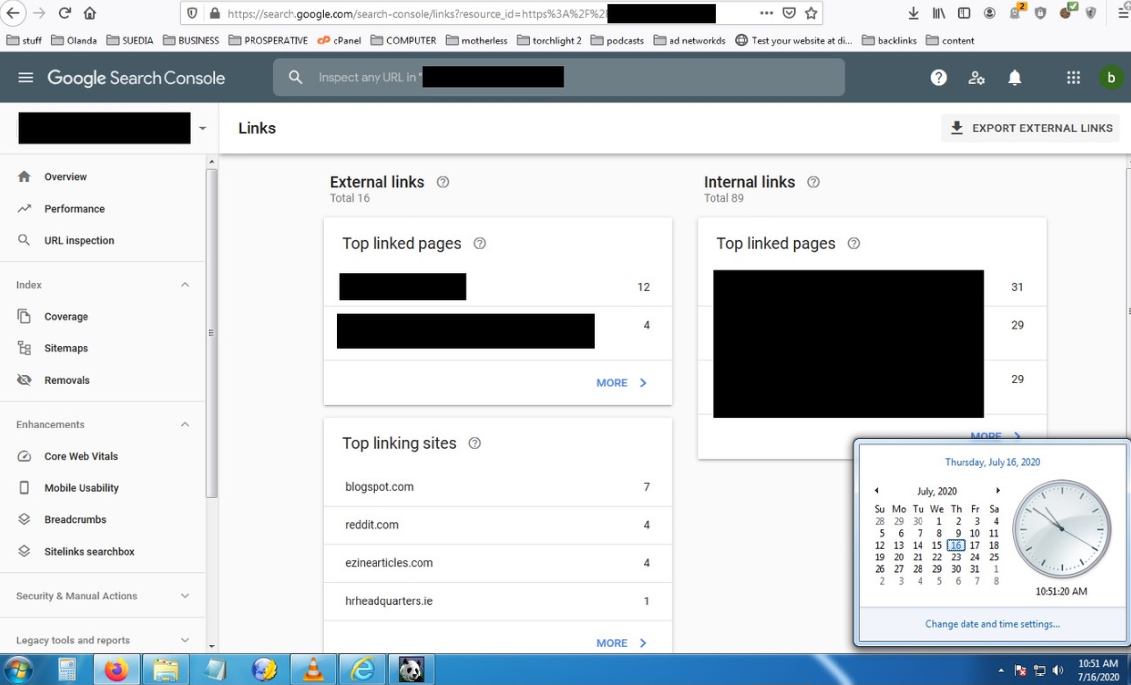Show help for Top linking sites
This screenshot has height=685, width=1131.
click(x=474, y=443)
